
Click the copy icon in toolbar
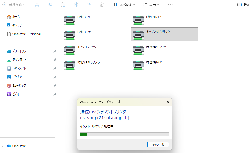click(x=50, y=5)
